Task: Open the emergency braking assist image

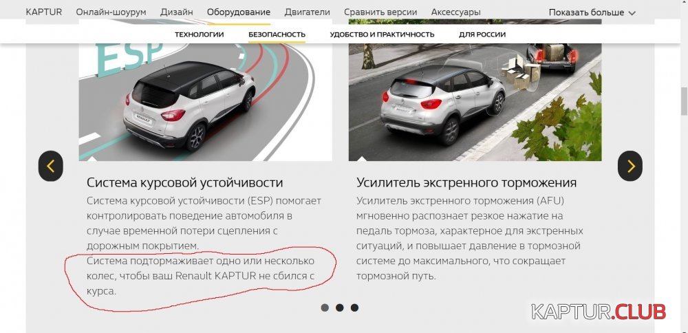Action: pos(475,102)
